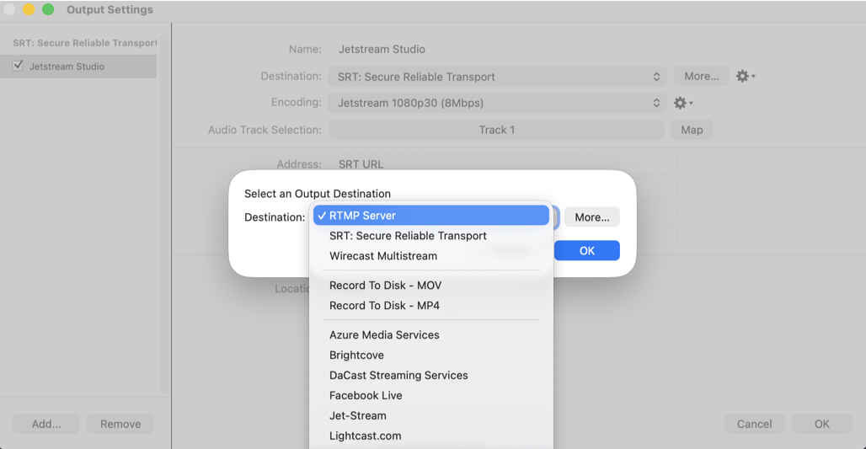Select Jetstream Studio in the output list
866x449 pixels.
coord(78,67)
